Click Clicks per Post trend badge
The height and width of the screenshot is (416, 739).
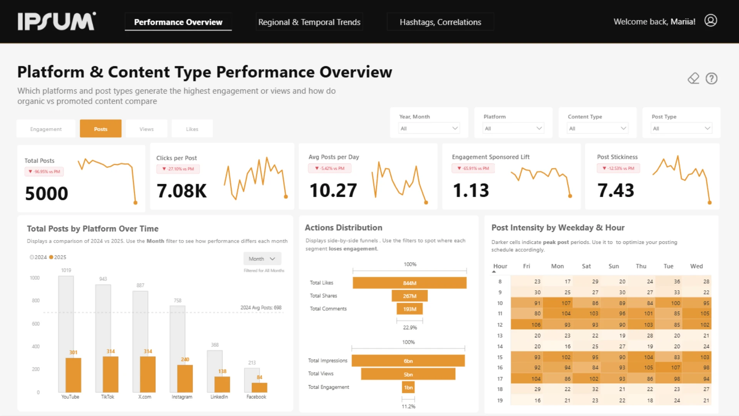[178, 169]
